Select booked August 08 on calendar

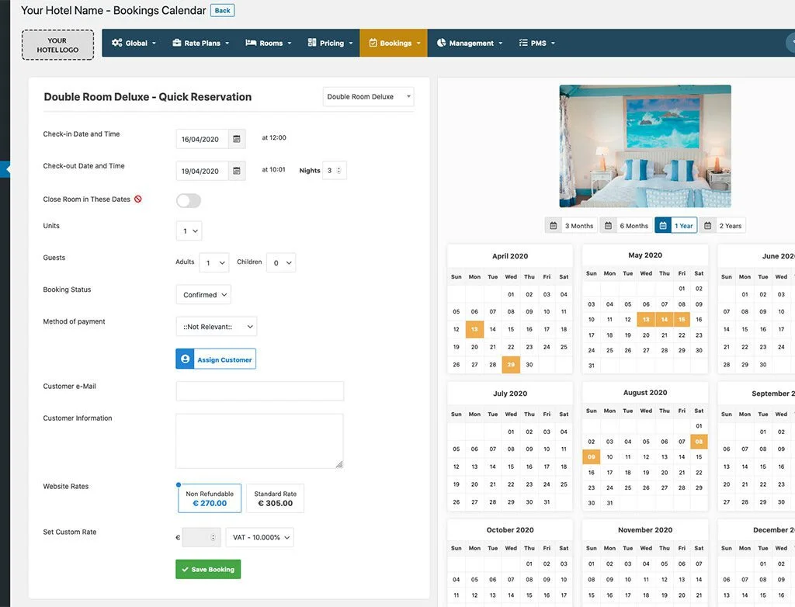click(699, 442)
